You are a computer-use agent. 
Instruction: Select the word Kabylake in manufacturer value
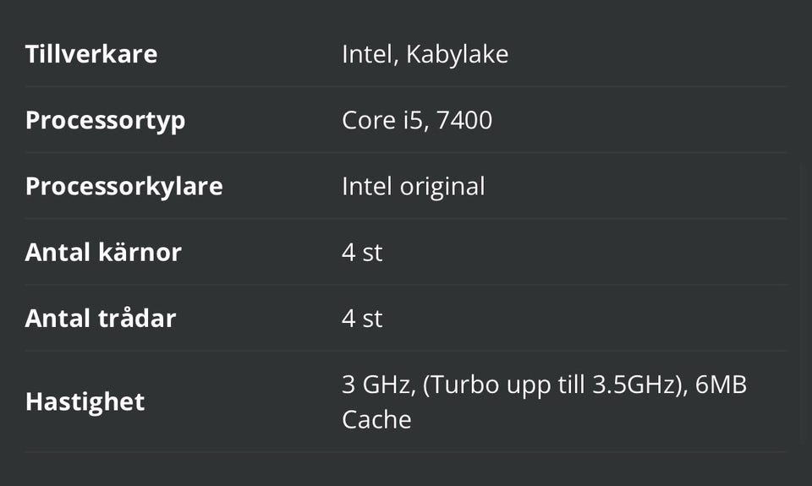(x=457, y=55)
